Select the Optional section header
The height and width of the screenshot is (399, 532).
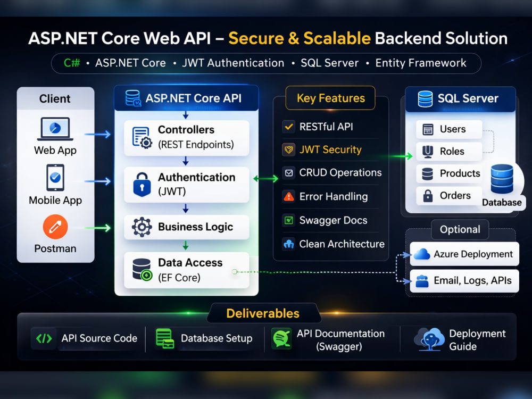pyautogui.click(x=460, y=229)
